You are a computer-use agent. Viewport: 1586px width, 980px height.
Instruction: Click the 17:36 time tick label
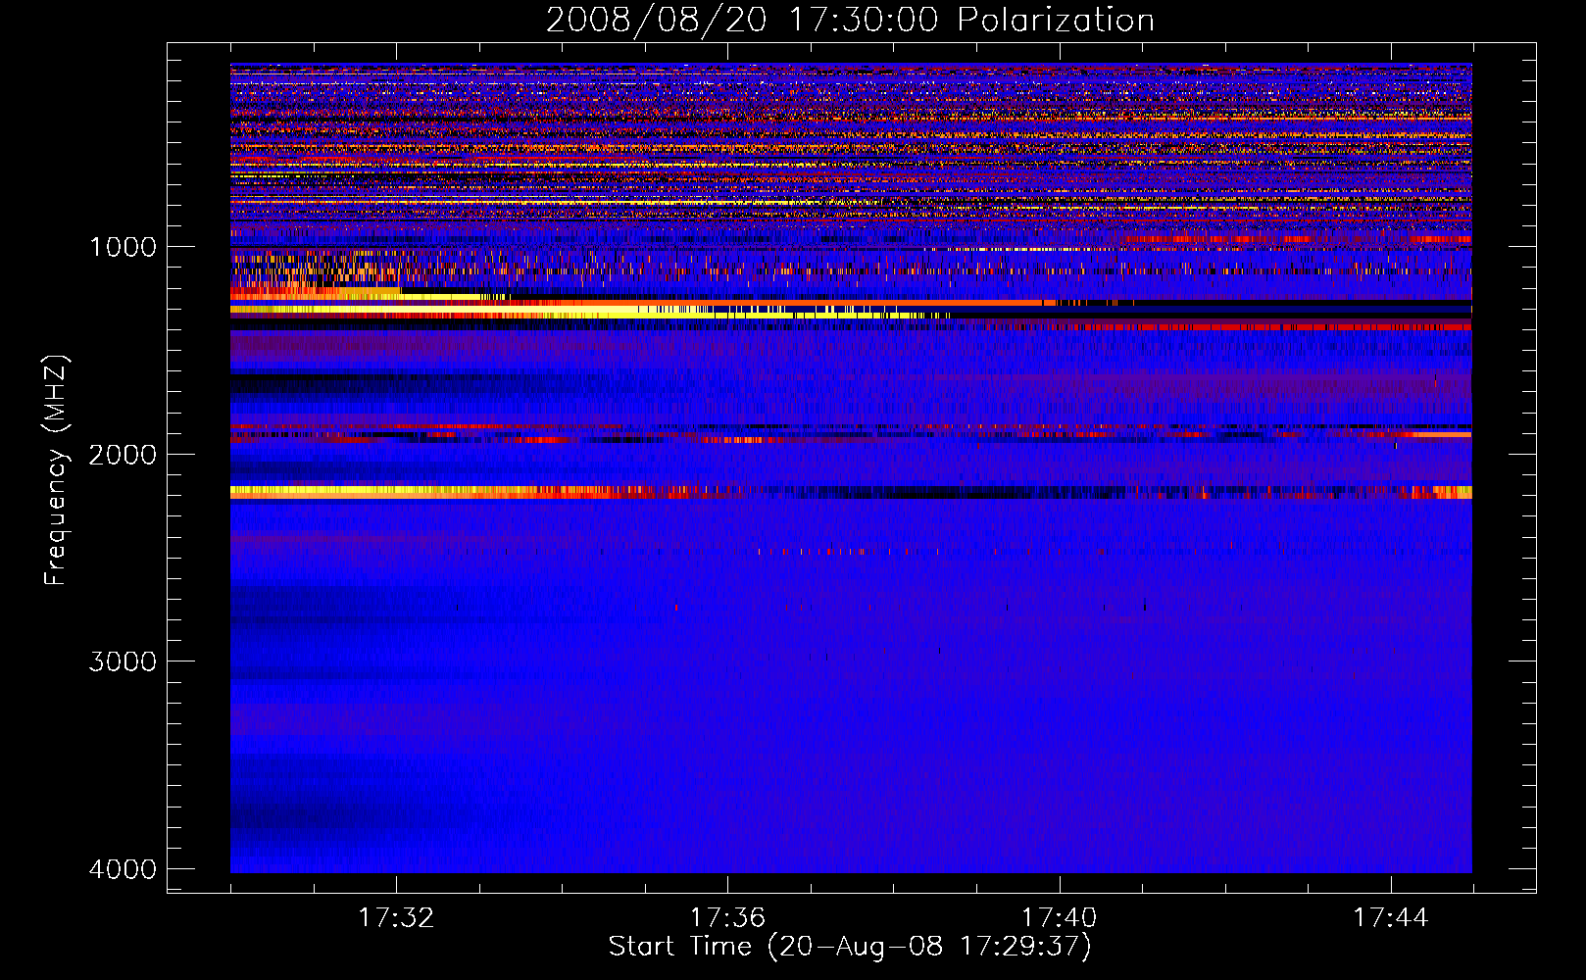[x=727, y=918]
